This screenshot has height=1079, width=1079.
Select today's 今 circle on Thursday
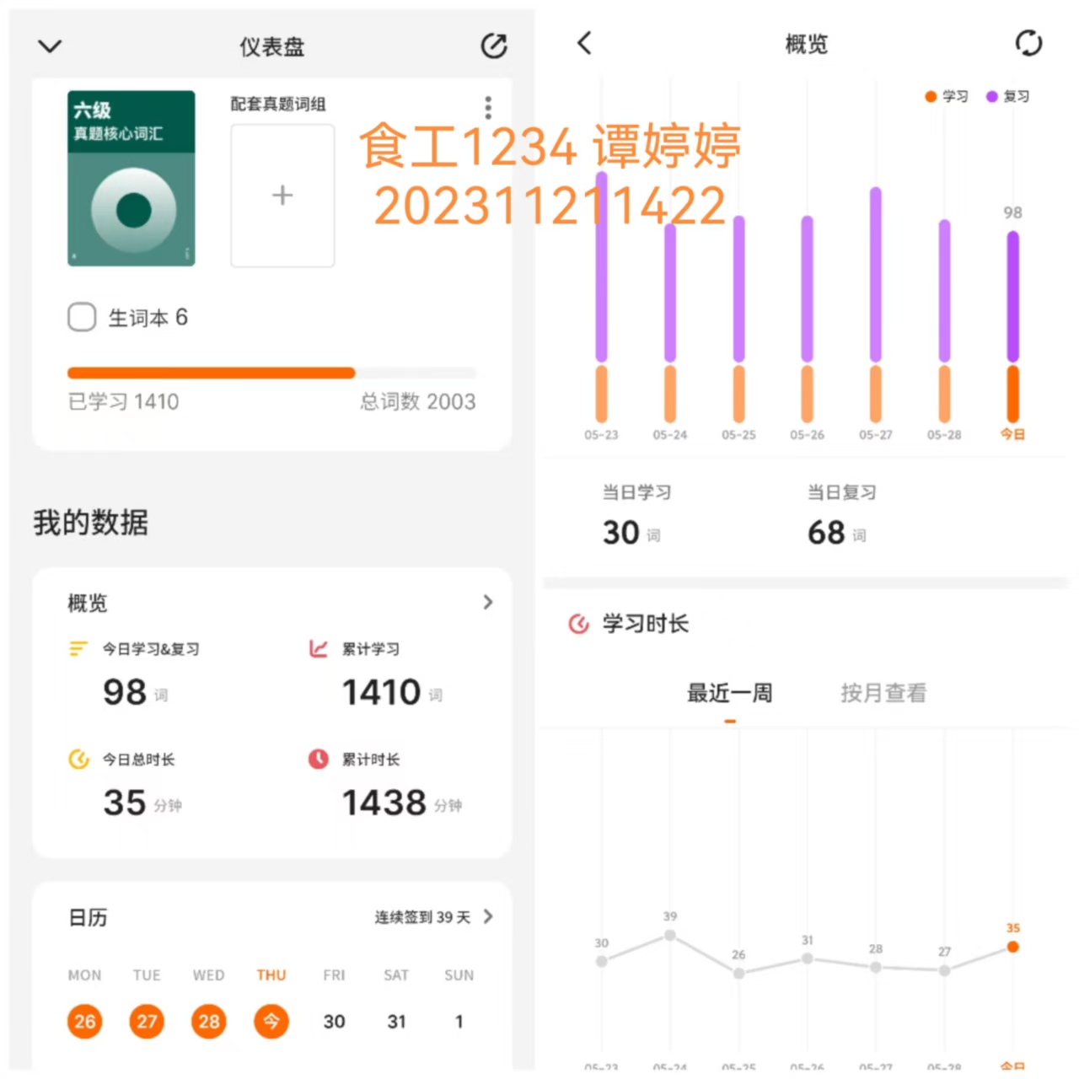click(x=271, y=1022)
